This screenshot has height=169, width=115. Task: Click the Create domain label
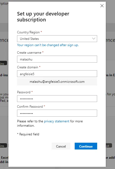28,67
